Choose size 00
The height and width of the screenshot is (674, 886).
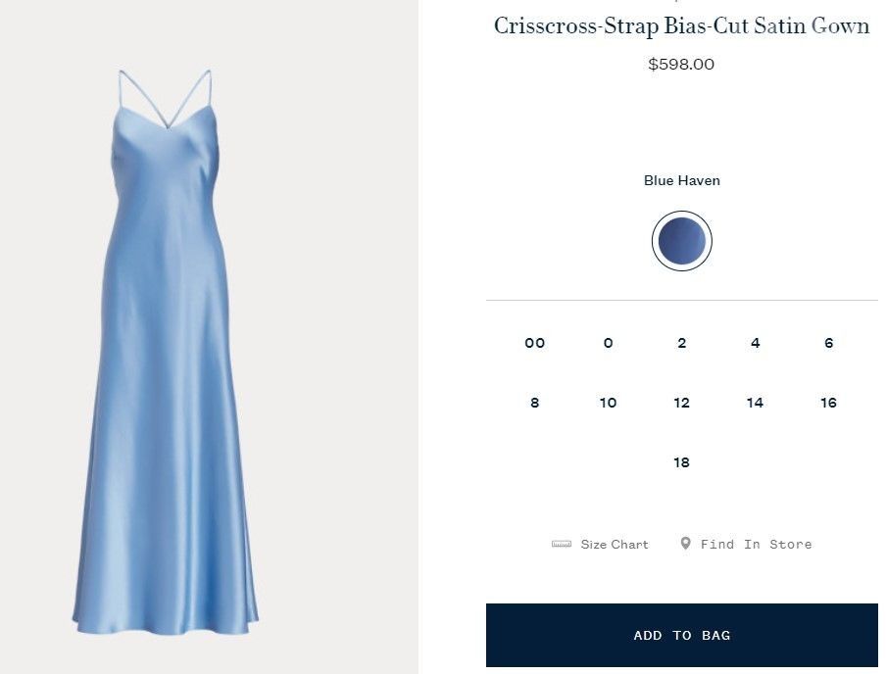pos(534,343)
